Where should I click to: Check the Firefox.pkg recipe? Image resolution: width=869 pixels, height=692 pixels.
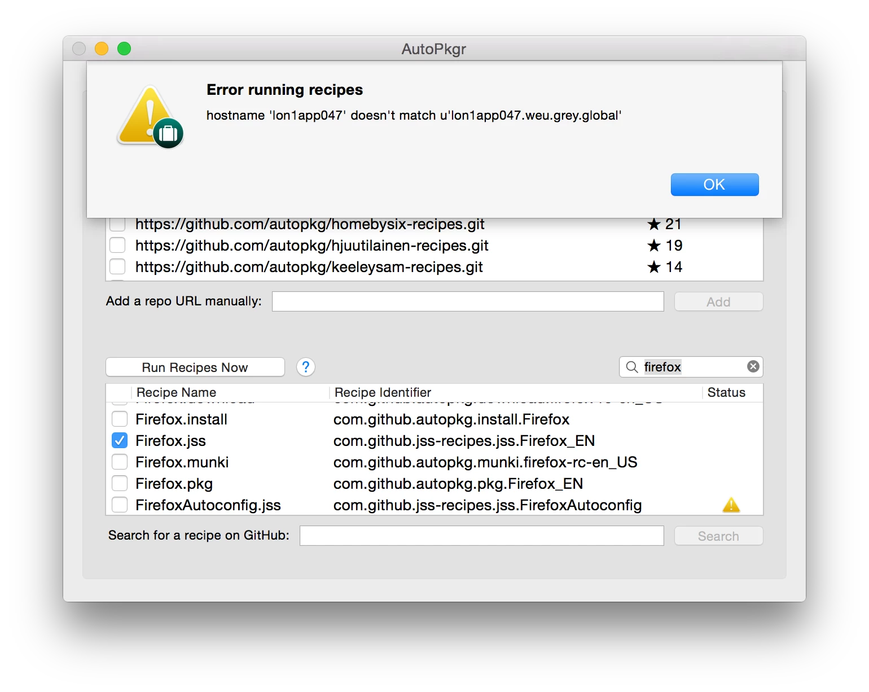pos(120,483)
